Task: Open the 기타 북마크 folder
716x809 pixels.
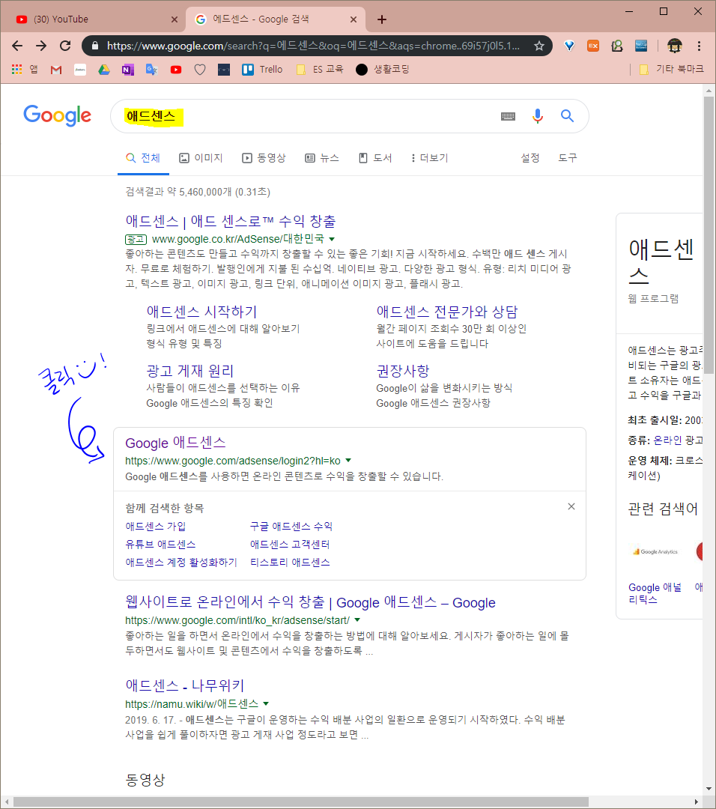Action: pyautogui.click(x=672, y=70)
